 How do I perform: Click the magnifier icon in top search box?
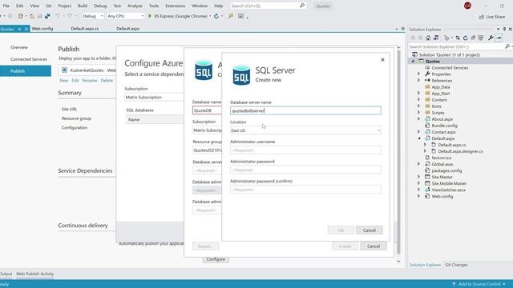(x=302, y=6)
